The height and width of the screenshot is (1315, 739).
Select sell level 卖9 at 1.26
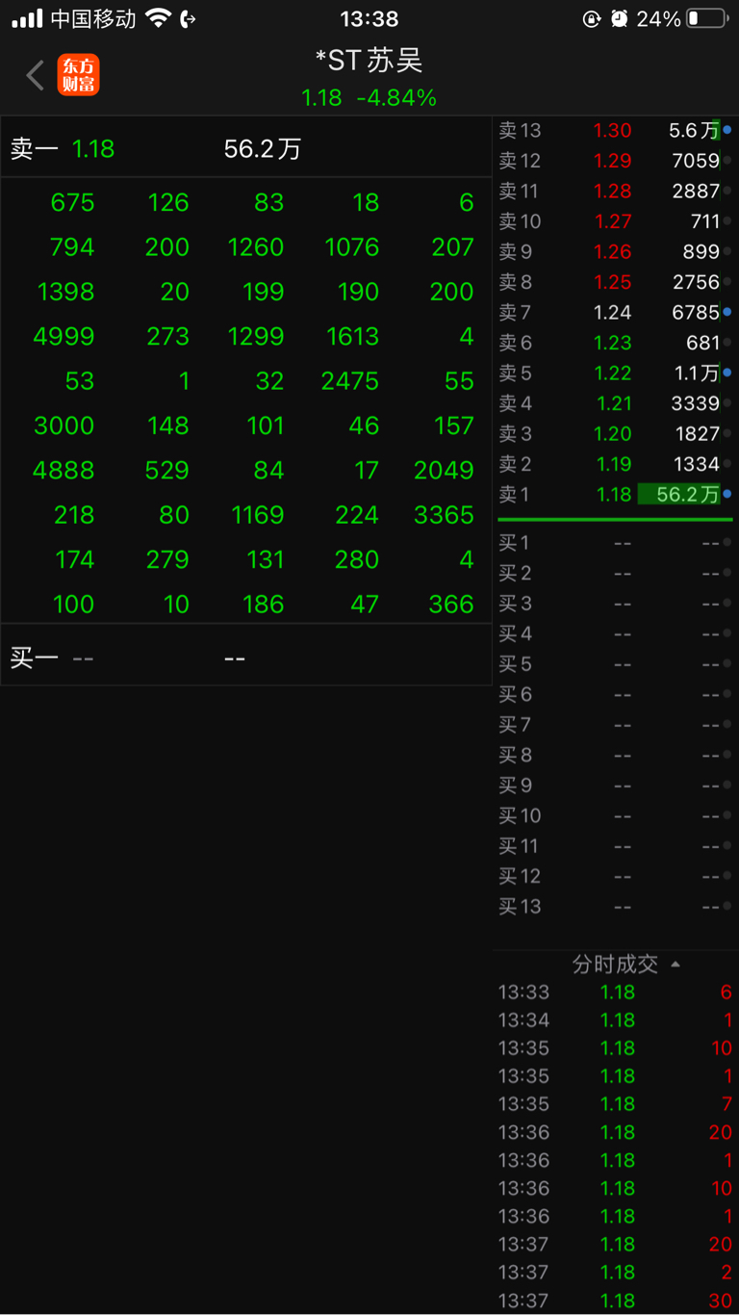tap(616, 251)
